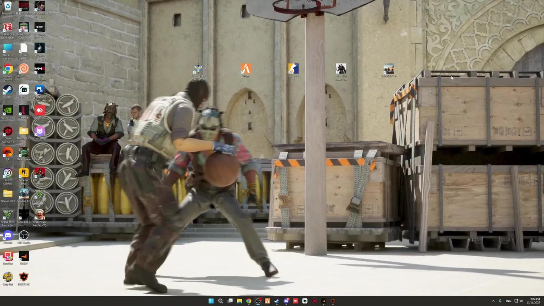Screen dimensions: 544x306
Task: Select the Battlefield 6 desktop icon
Action: point(388,71)
